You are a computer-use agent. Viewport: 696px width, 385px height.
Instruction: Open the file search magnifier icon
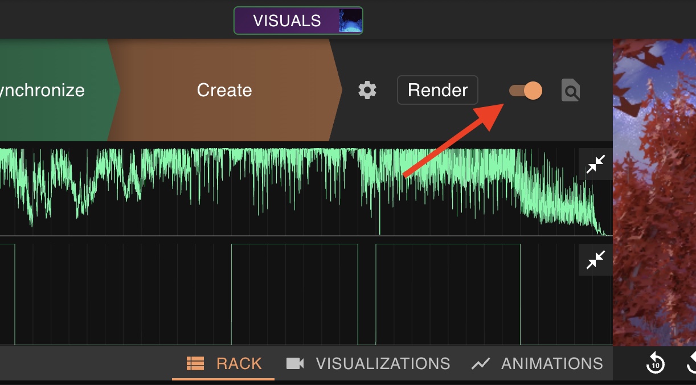tap(571, 90)
